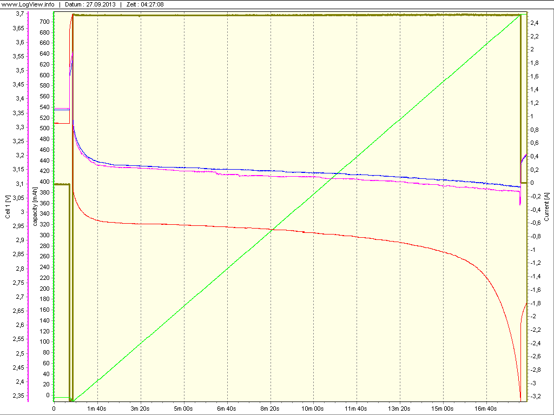Select the '3m 20s' time axis label

pyautogui.click(x=141, y=409)
